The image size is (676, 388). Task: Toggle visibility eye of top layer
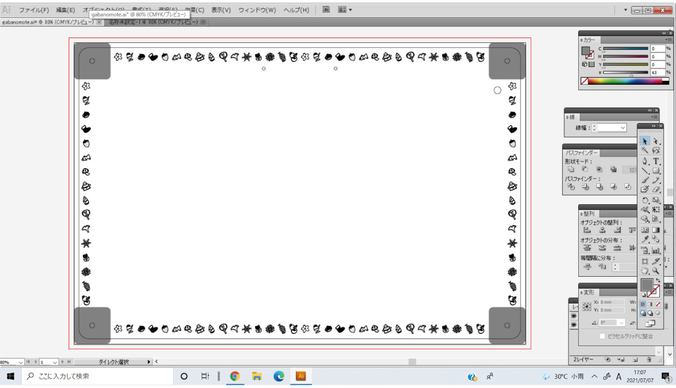[x=573, y=316]
